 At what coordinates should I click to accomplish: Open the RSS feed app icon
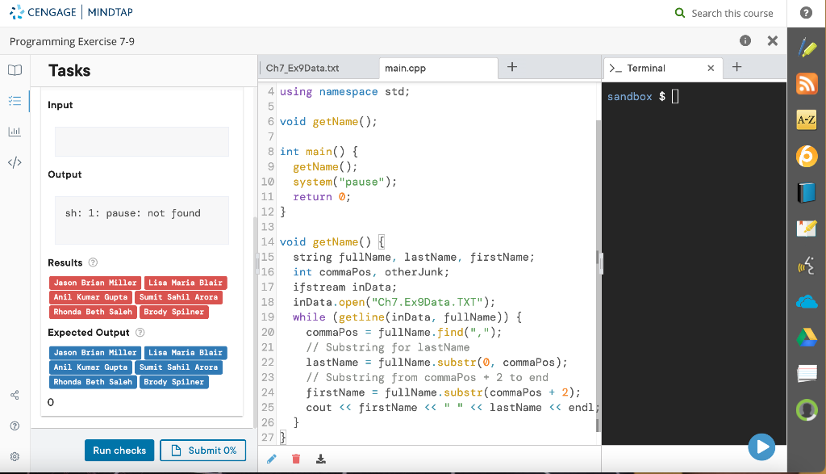coord(807,84)
